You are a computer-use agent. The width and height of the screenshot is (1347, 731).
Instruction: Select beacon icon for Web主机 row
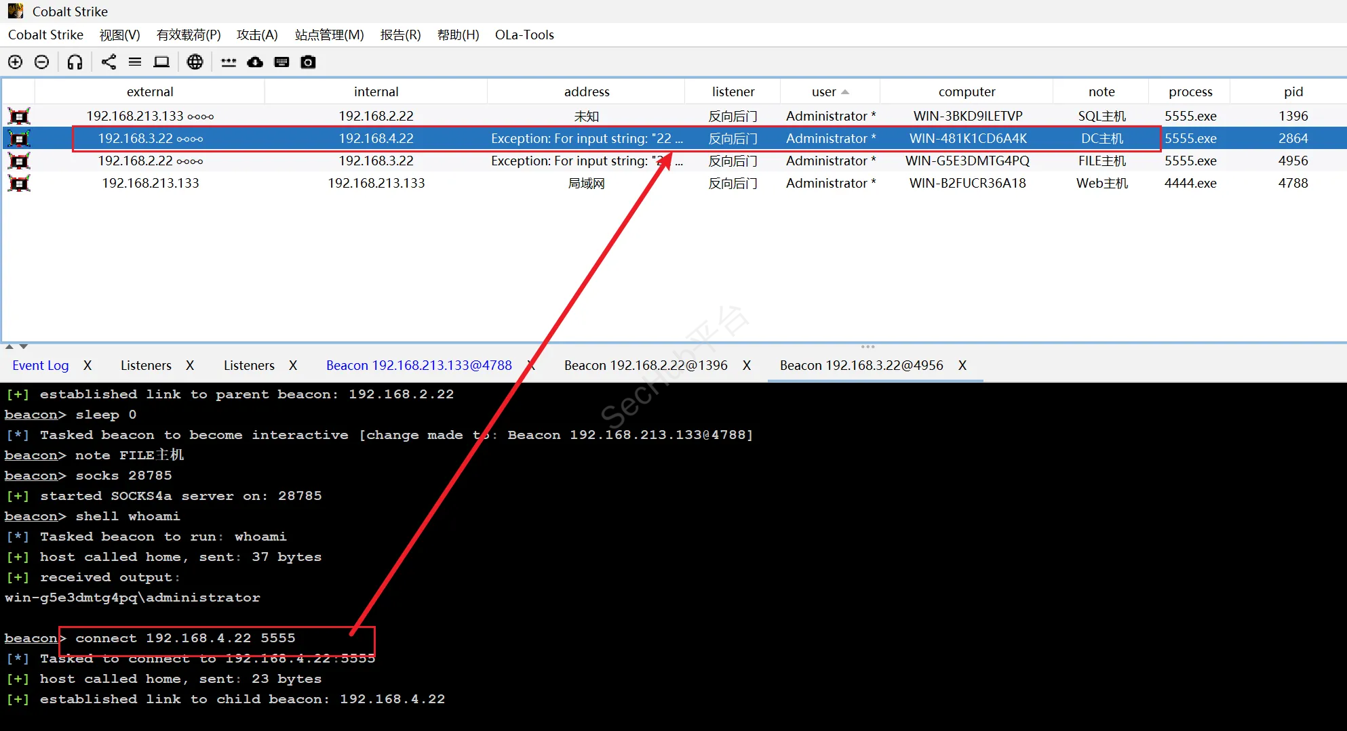(19, 183)
